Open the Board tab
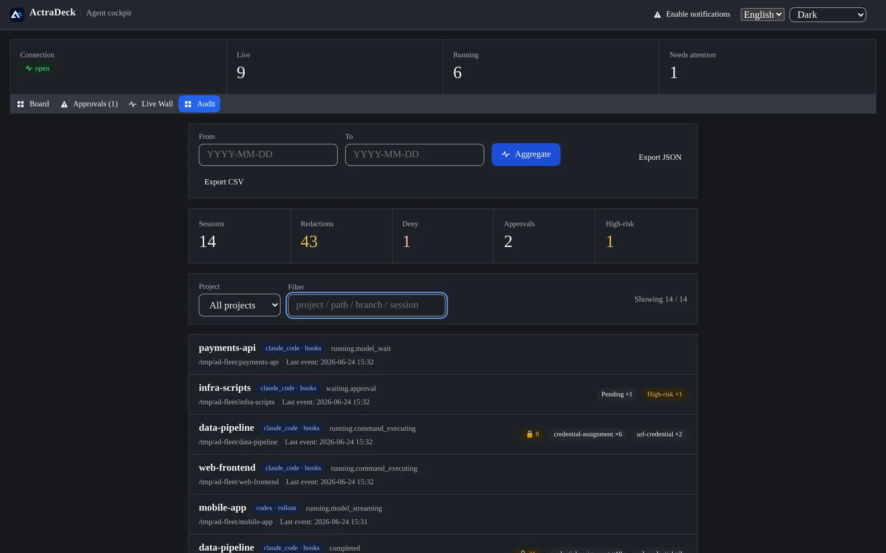Image resolution: width=886 pixels, height=553 pixels. tap(33, 104)
